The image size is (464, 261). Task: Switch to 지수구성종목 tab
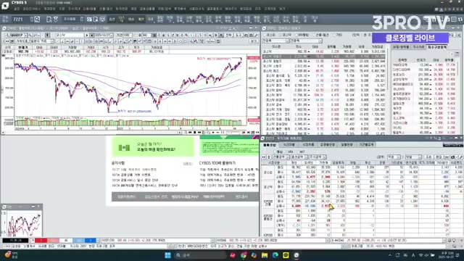436,47
